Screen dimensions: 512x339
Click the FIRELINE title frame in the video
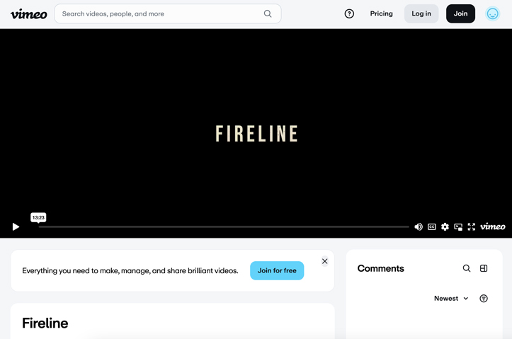256,134
